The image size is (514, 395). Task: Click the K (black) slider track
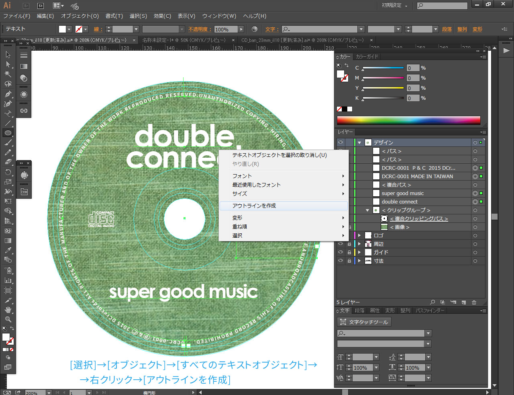point(383,98)
